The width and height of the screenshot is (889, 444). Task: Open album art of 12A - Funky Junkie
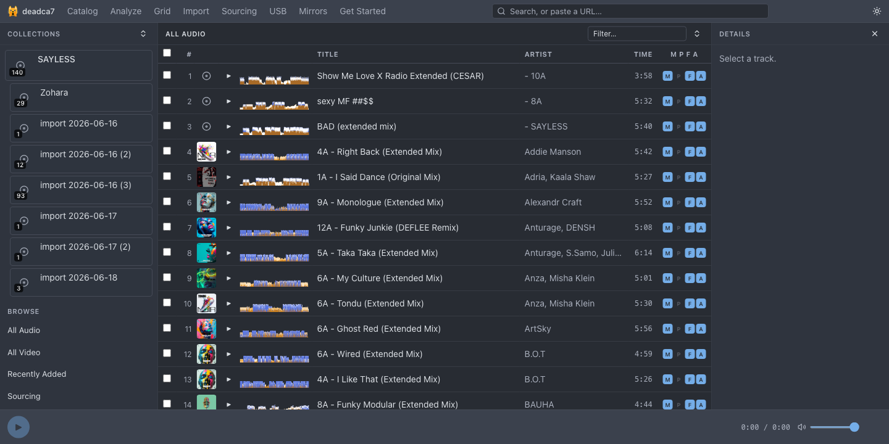206,228
